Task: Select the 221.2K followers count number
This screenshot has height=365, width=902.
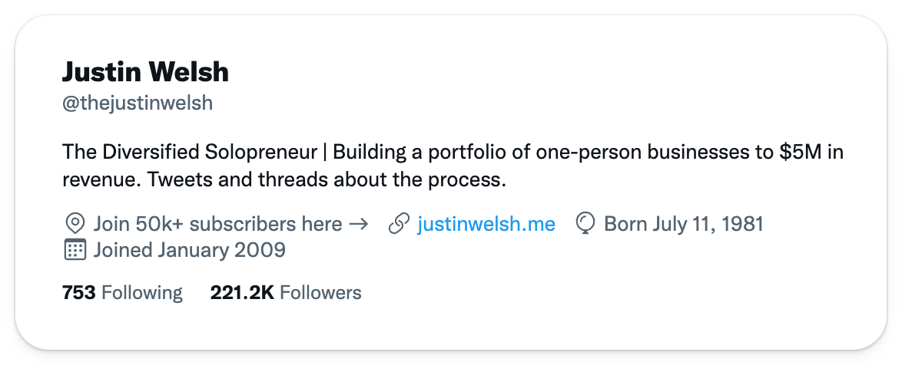Action: point(242,293)
